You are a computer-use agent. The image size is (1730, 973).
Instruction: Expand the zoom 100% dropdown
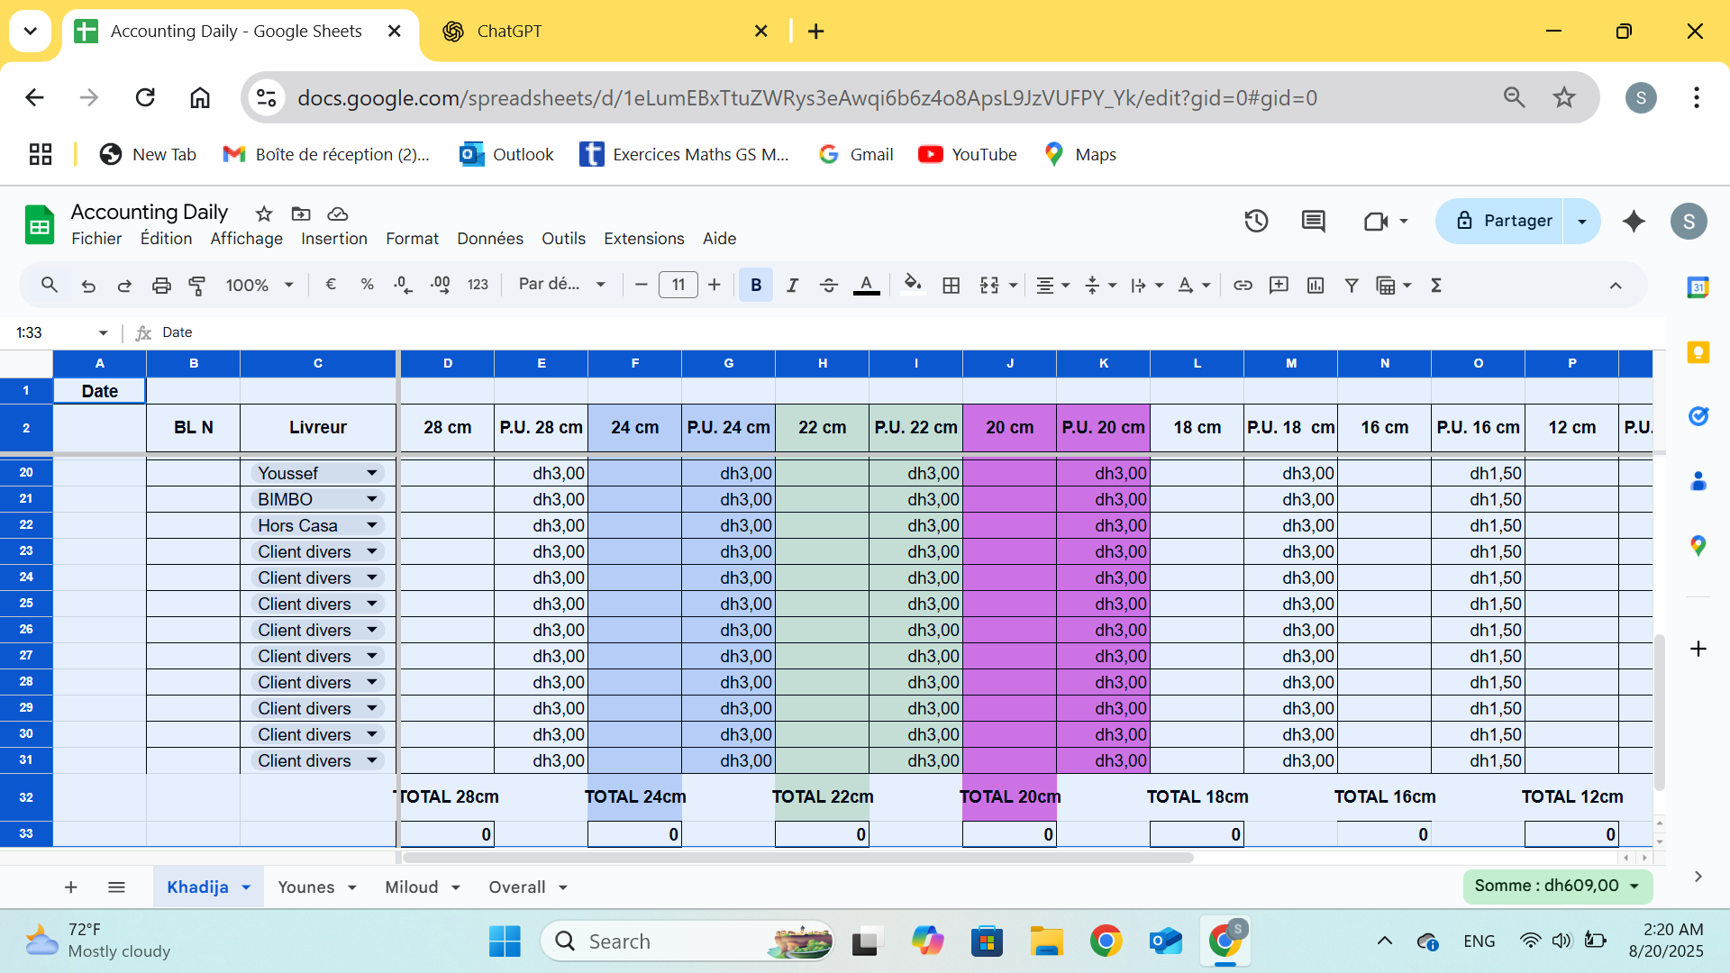click(x=259, y=286)
